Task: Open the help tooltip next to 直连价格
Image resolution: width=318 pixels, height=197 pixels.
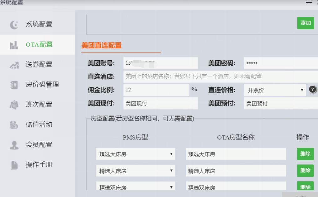Action: point(312,89)
